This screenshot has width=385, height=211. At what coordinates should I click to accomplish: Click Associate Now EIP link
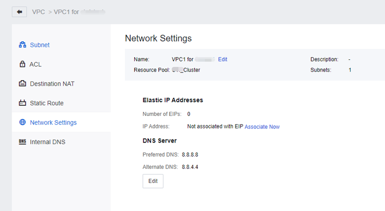tap(262, 127)
